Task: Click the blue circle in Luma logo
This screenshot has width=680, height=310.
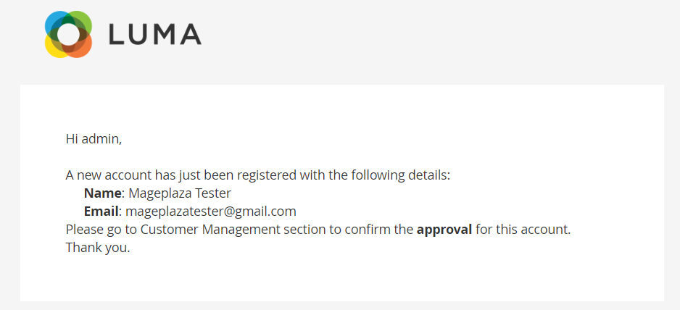Action: [x=54, y=22]
